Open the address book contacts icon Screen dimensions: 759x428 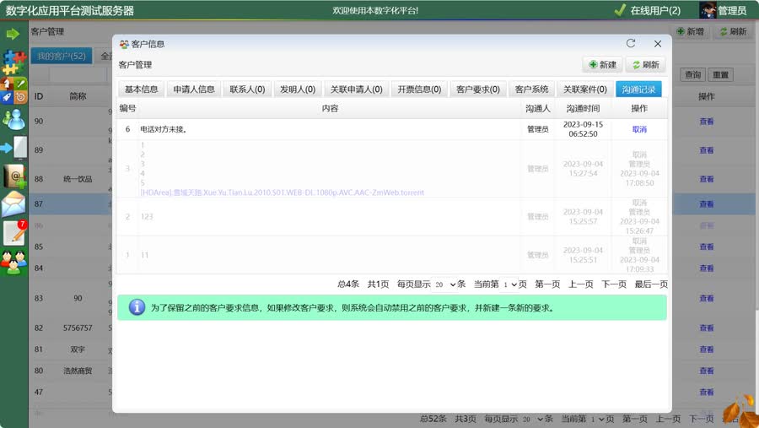pos(13,176)
